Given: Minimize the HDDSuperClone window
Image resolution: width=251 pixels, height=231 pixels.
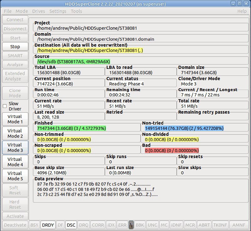Looking at the screenshot, I should point(233,4).
